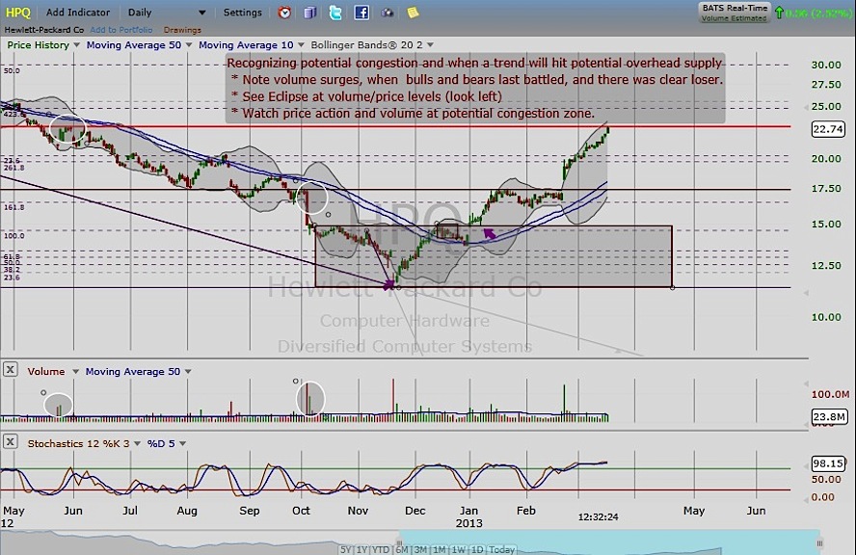
Task: Select the 1Y range button
Action: click(361, 549)
